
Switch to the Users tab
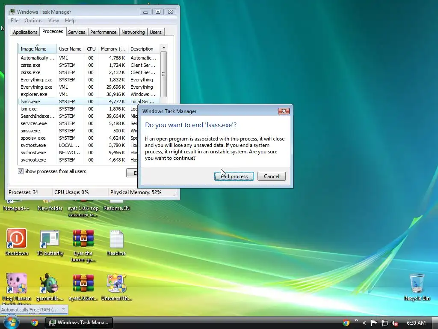[x=156, y=32]
